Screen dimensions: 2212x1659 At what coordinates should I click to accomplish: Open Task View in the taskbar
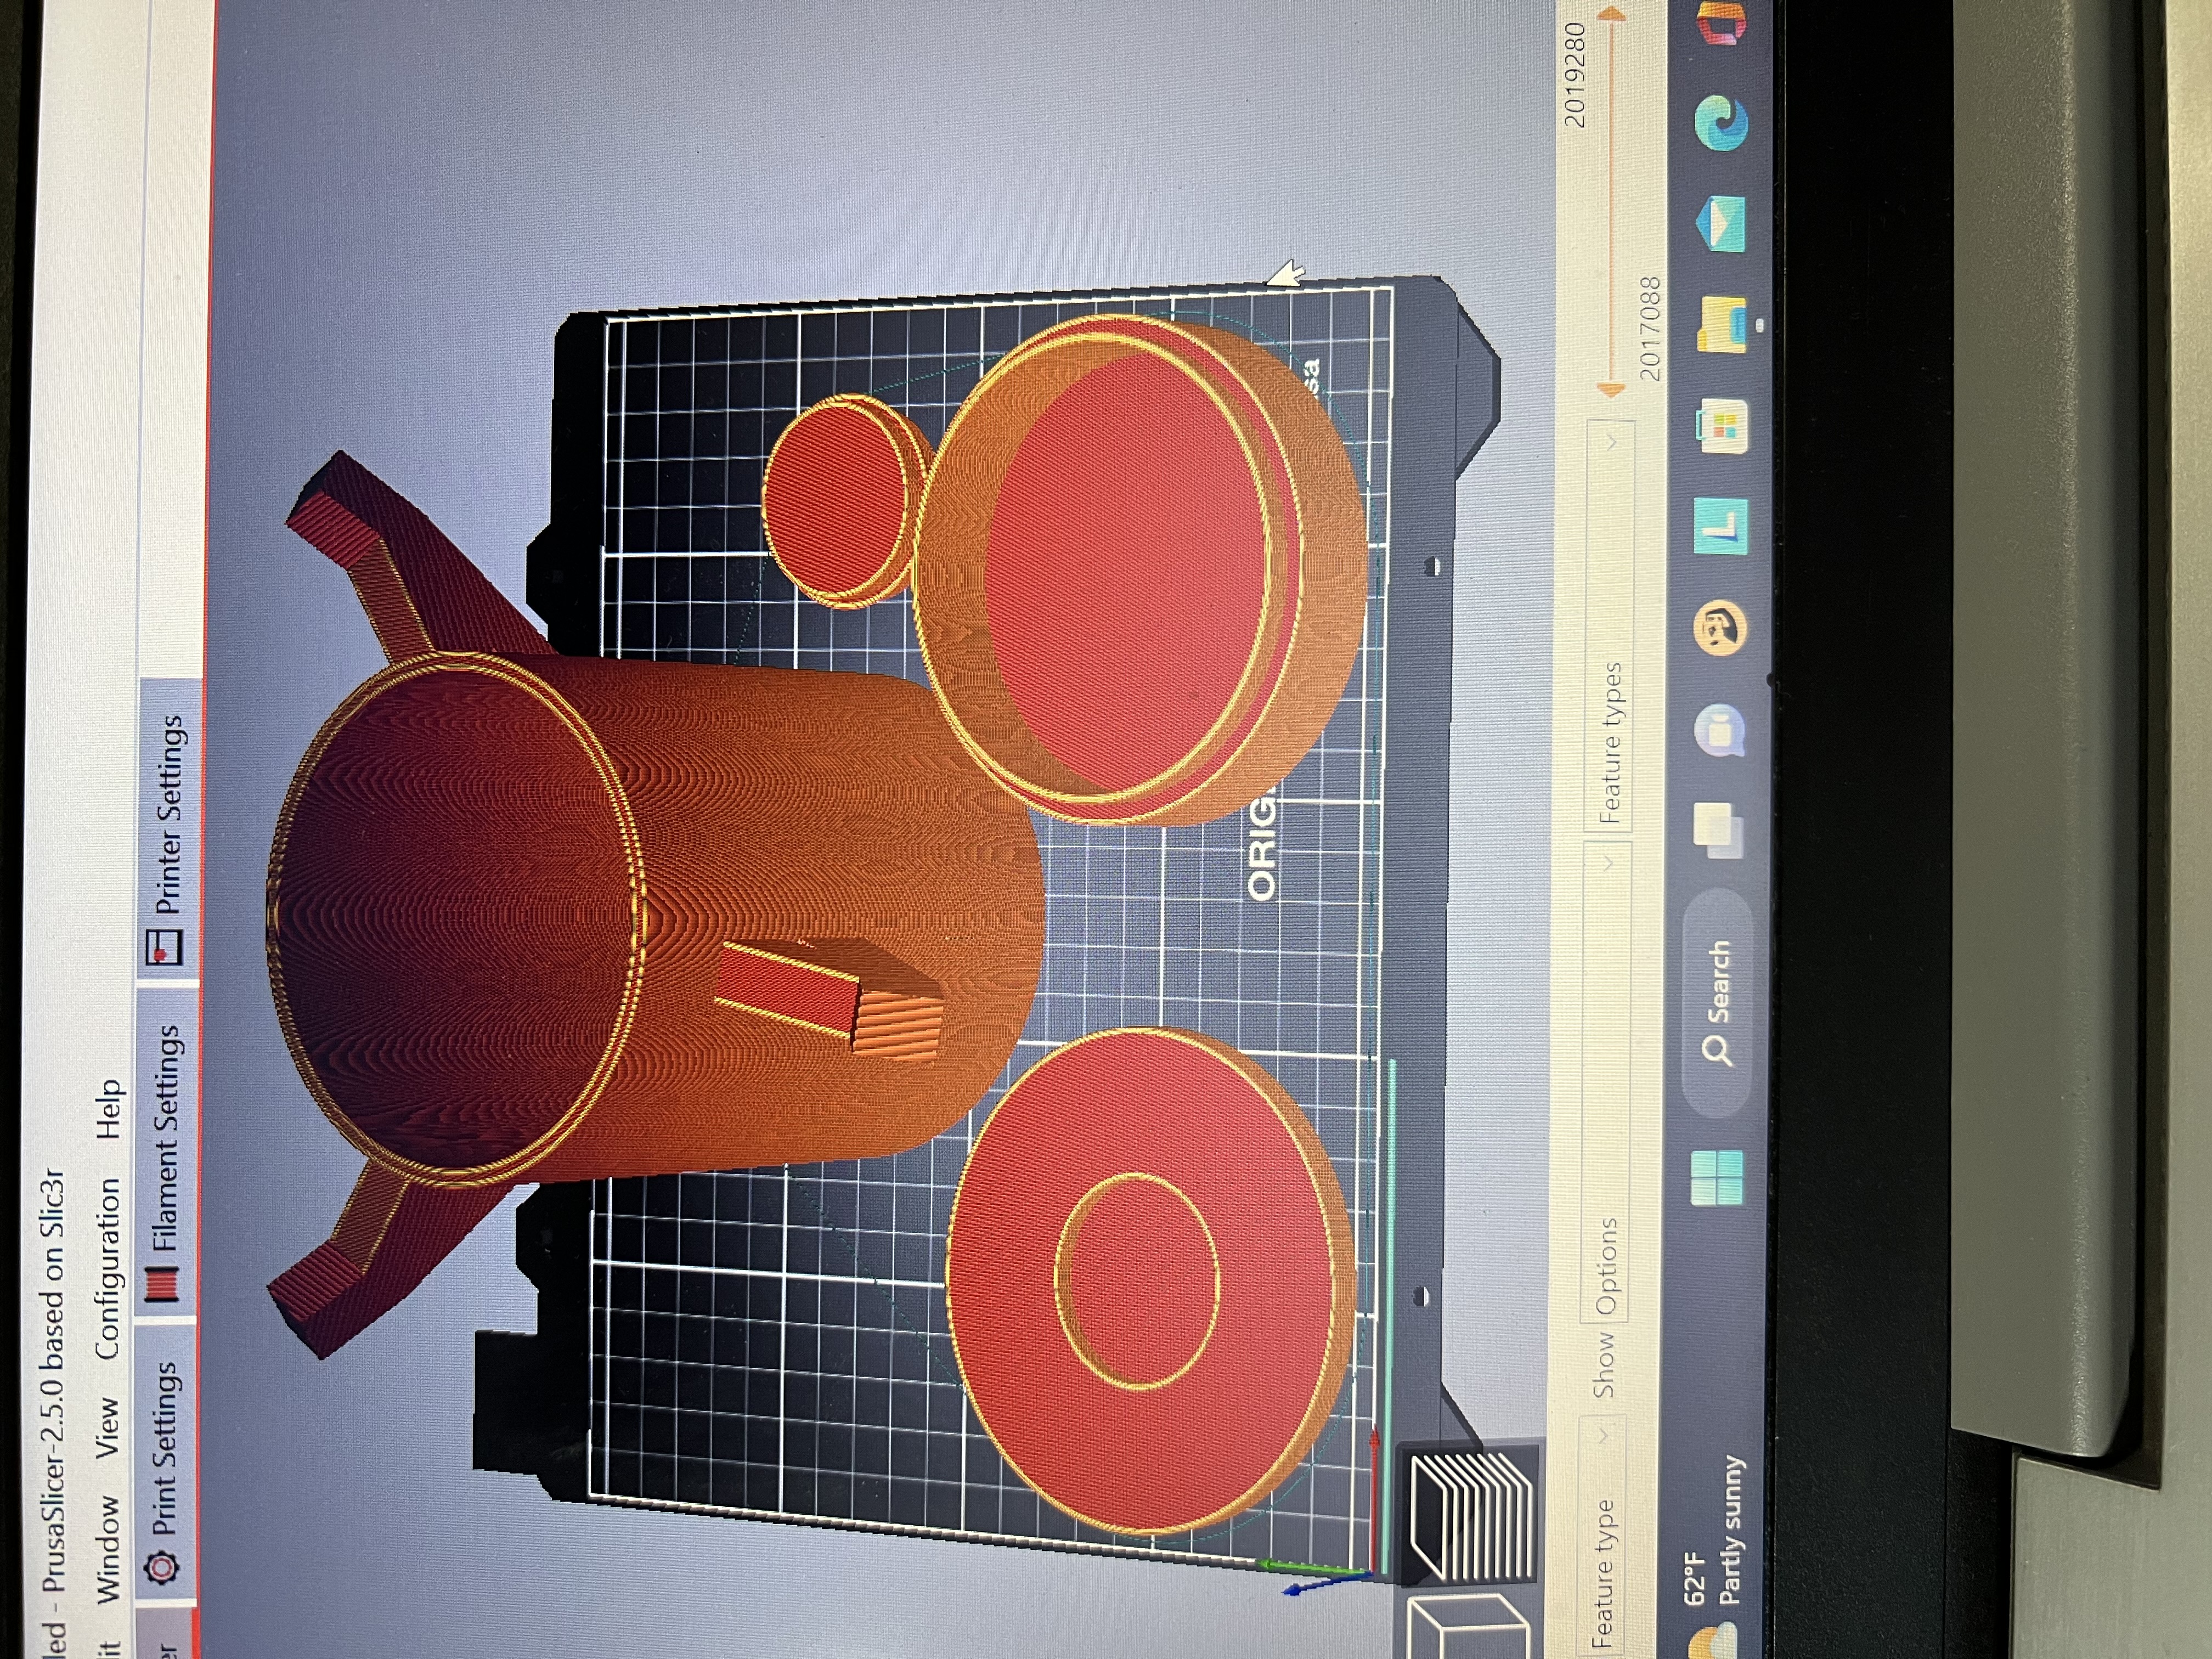pos(1717,831)
